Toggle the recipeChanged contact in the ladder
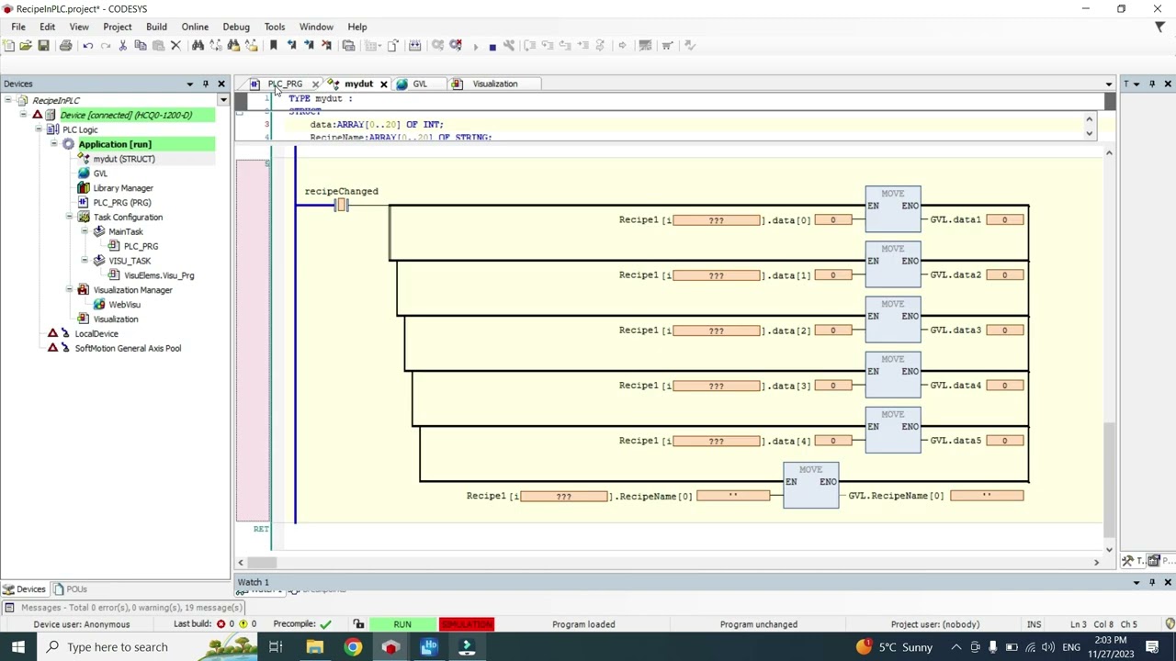The width and height of the screenshot is (1176, 661). coord(342,205)
